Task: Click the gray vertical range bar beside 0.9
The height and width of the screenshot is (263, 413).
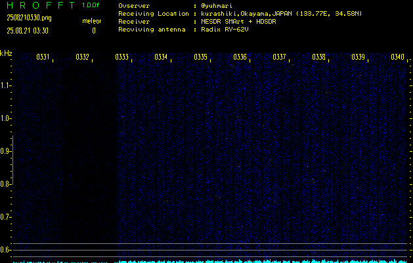Action: tap(12, 160)
